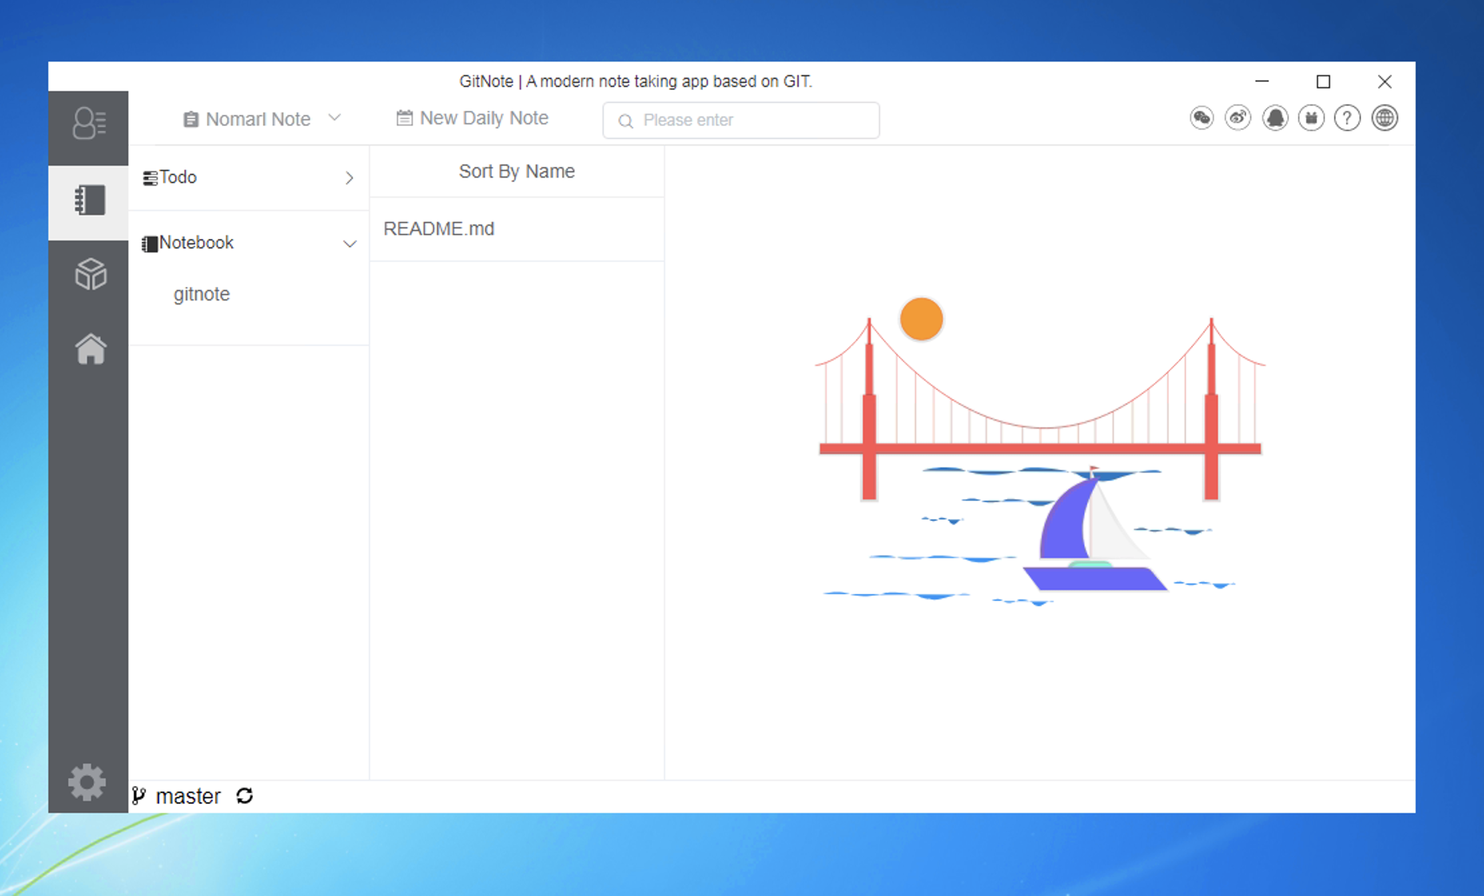Screen dimensions: 1484x896
Task: Collapse the Notebook section chevron
Action: [349, 244]
